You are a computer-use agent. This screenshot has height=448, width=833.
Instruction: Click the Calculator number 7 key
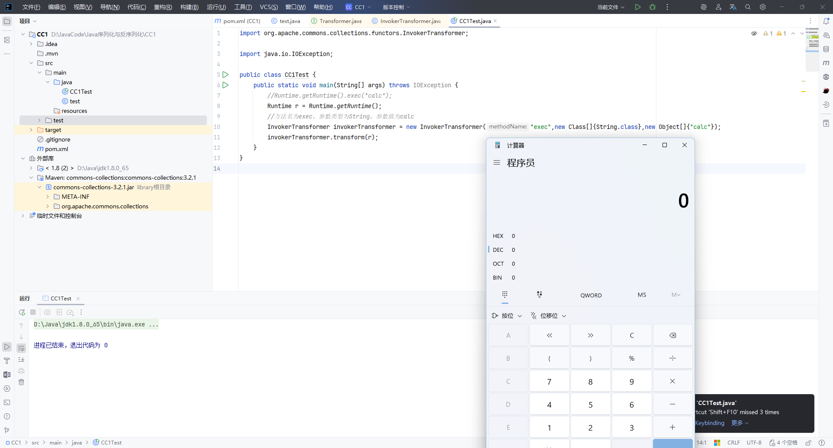click(549, 382)
